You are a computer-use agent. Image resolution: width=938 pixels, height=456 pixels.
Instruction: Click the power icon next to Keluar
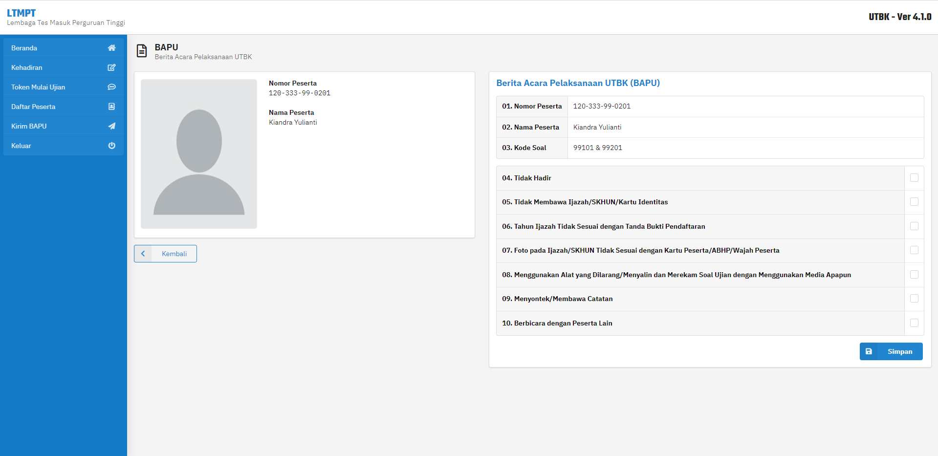click(111, 146)
